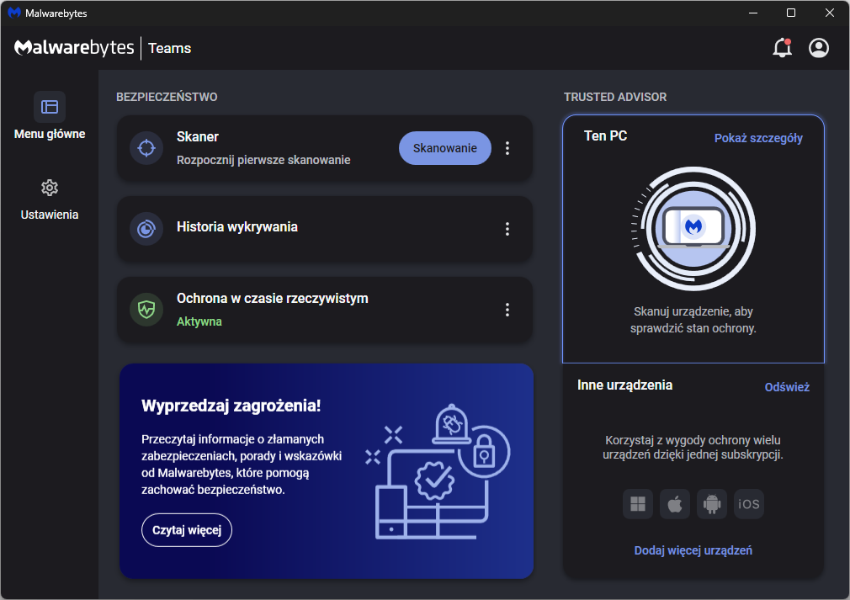The height and width of the screenshot is (600, 850).
Task: Select the iOS platform icon
Action: tap(749, 504)
